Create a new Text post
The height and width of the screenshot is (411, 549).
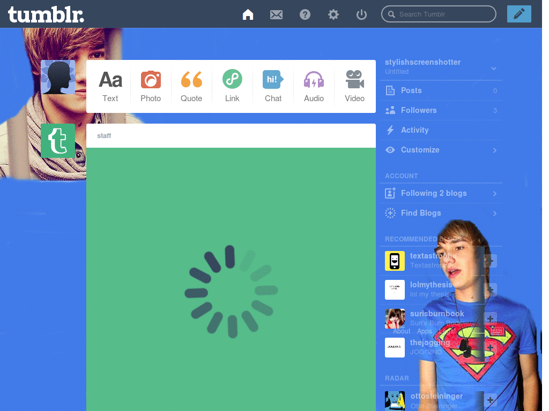coord(110,86)
